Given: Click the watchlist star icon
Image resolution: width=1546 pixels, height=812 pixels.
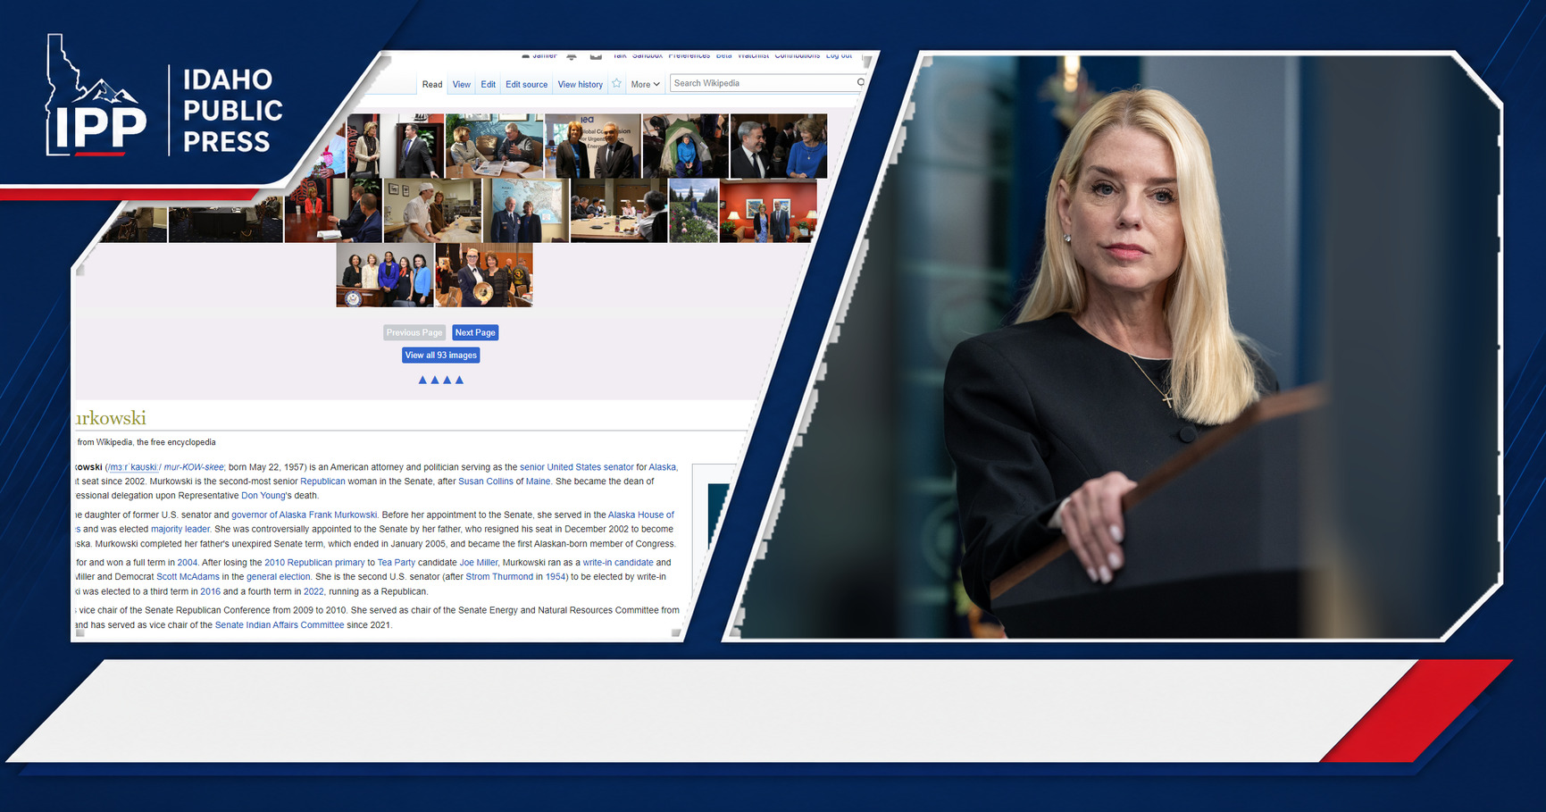Looking at the screenshot, I should click(x=616, y=83).
